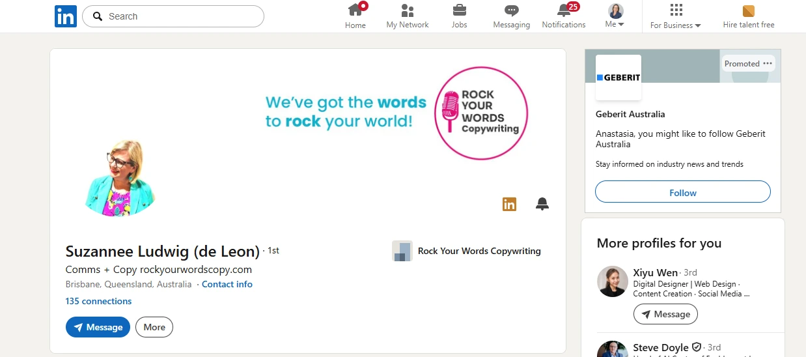Open Geberit Australia page link
The width and height of the screenshot is (806, 357).
[630, 114]
